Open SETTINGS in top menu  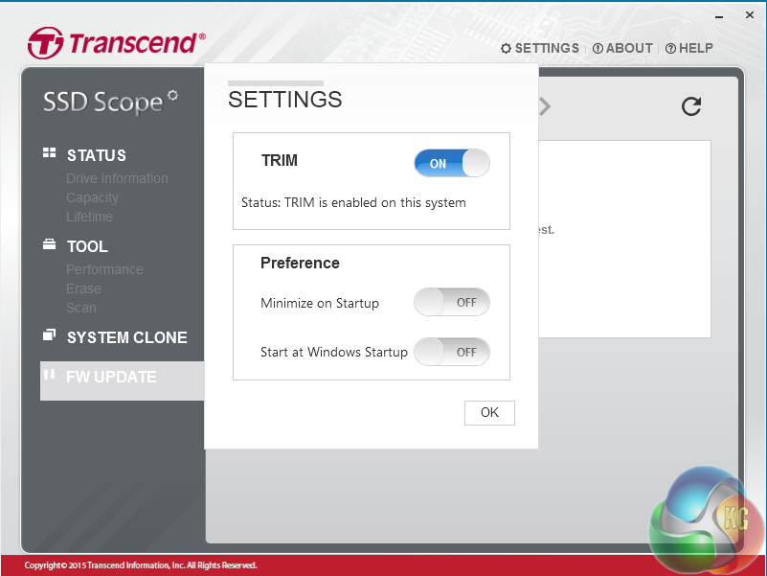[540, 48]
